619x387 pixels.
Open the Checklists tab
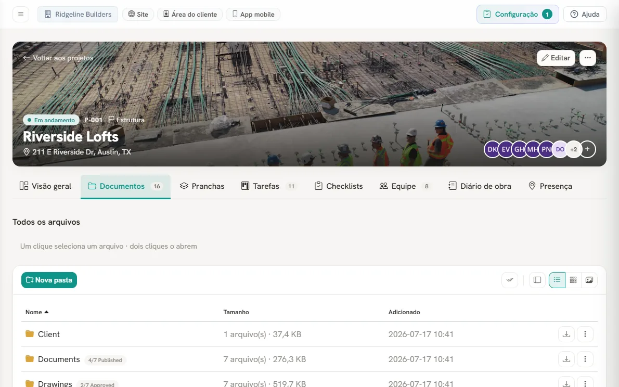(339, 186)
